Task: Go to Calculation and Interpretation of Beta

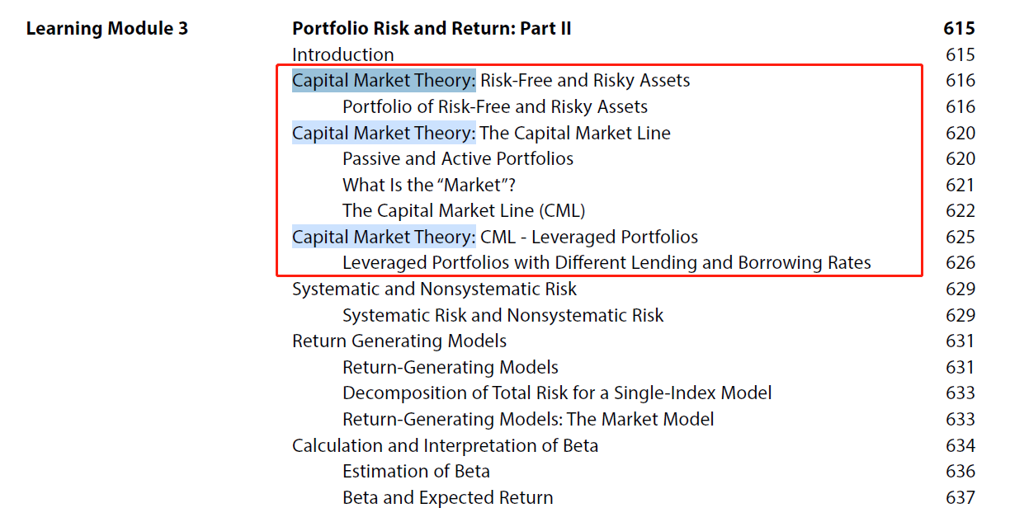Action: tap(446, 445)
